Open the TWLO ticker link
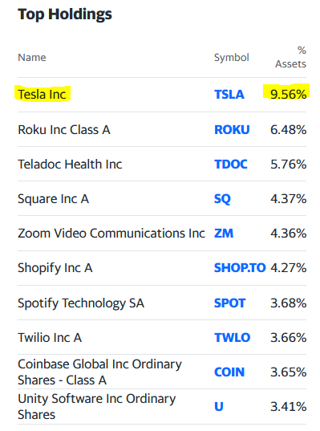This screenshot has height=431, width=320. [232, 338]
